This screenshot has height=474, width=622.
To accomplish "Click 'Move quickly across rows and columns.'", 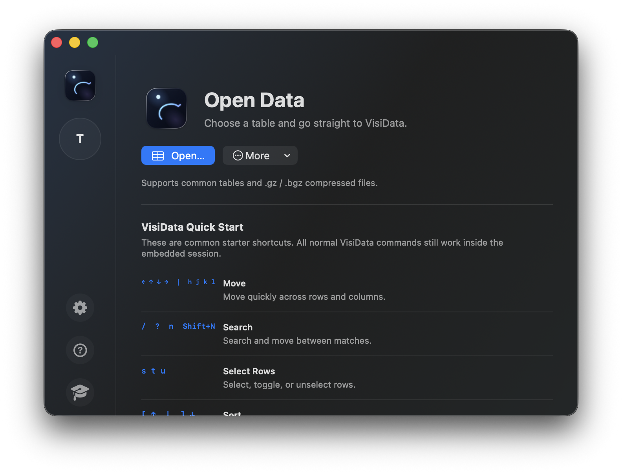I will tap(304, 297).
